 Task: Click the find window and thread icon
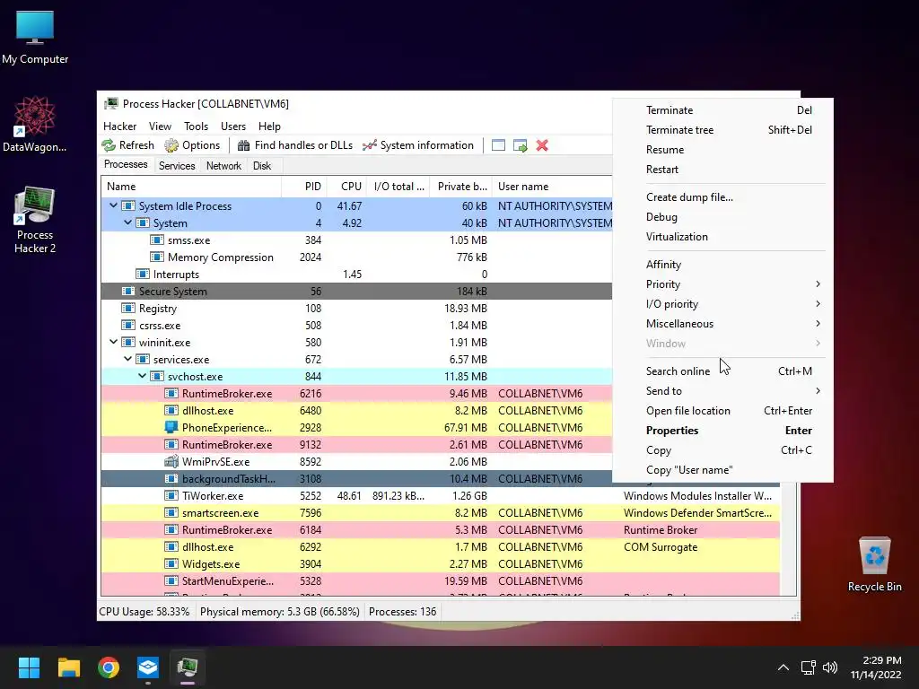point(520,145)
